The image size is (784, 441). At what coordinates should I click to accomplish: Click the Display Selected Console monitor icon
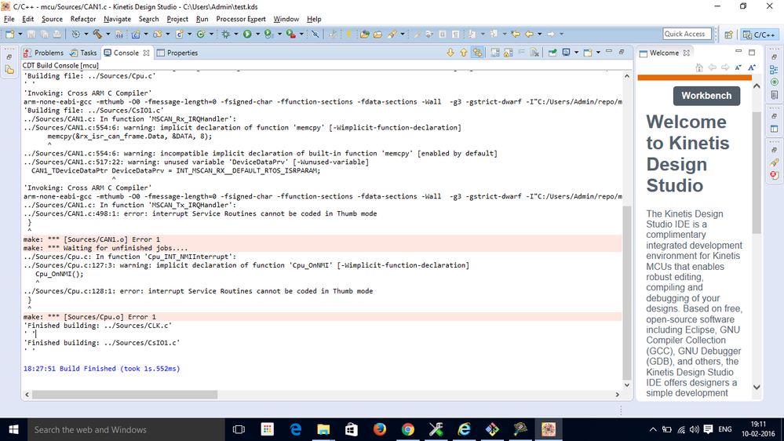pyautogui.click(x=566, y=53)
